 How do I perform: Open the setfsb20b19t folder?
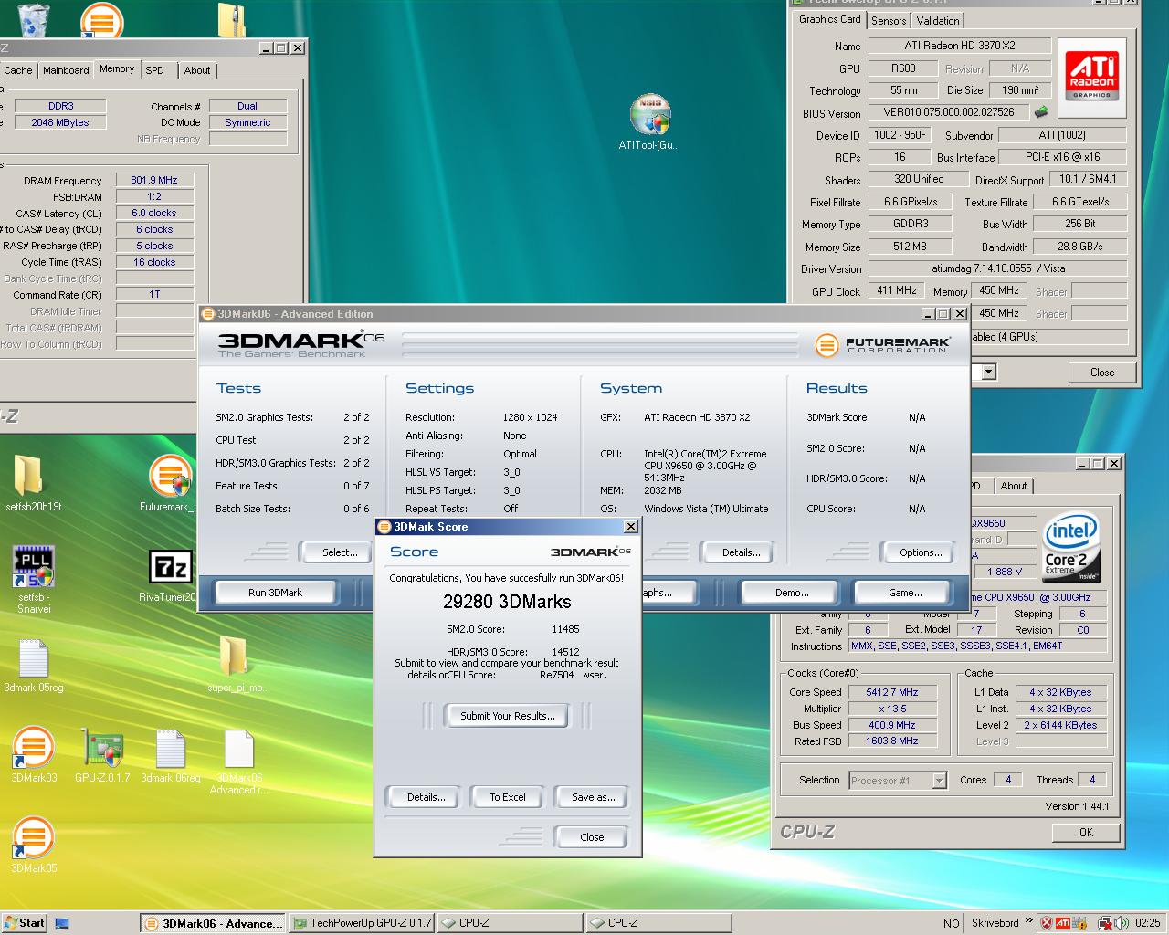(29, 477)
